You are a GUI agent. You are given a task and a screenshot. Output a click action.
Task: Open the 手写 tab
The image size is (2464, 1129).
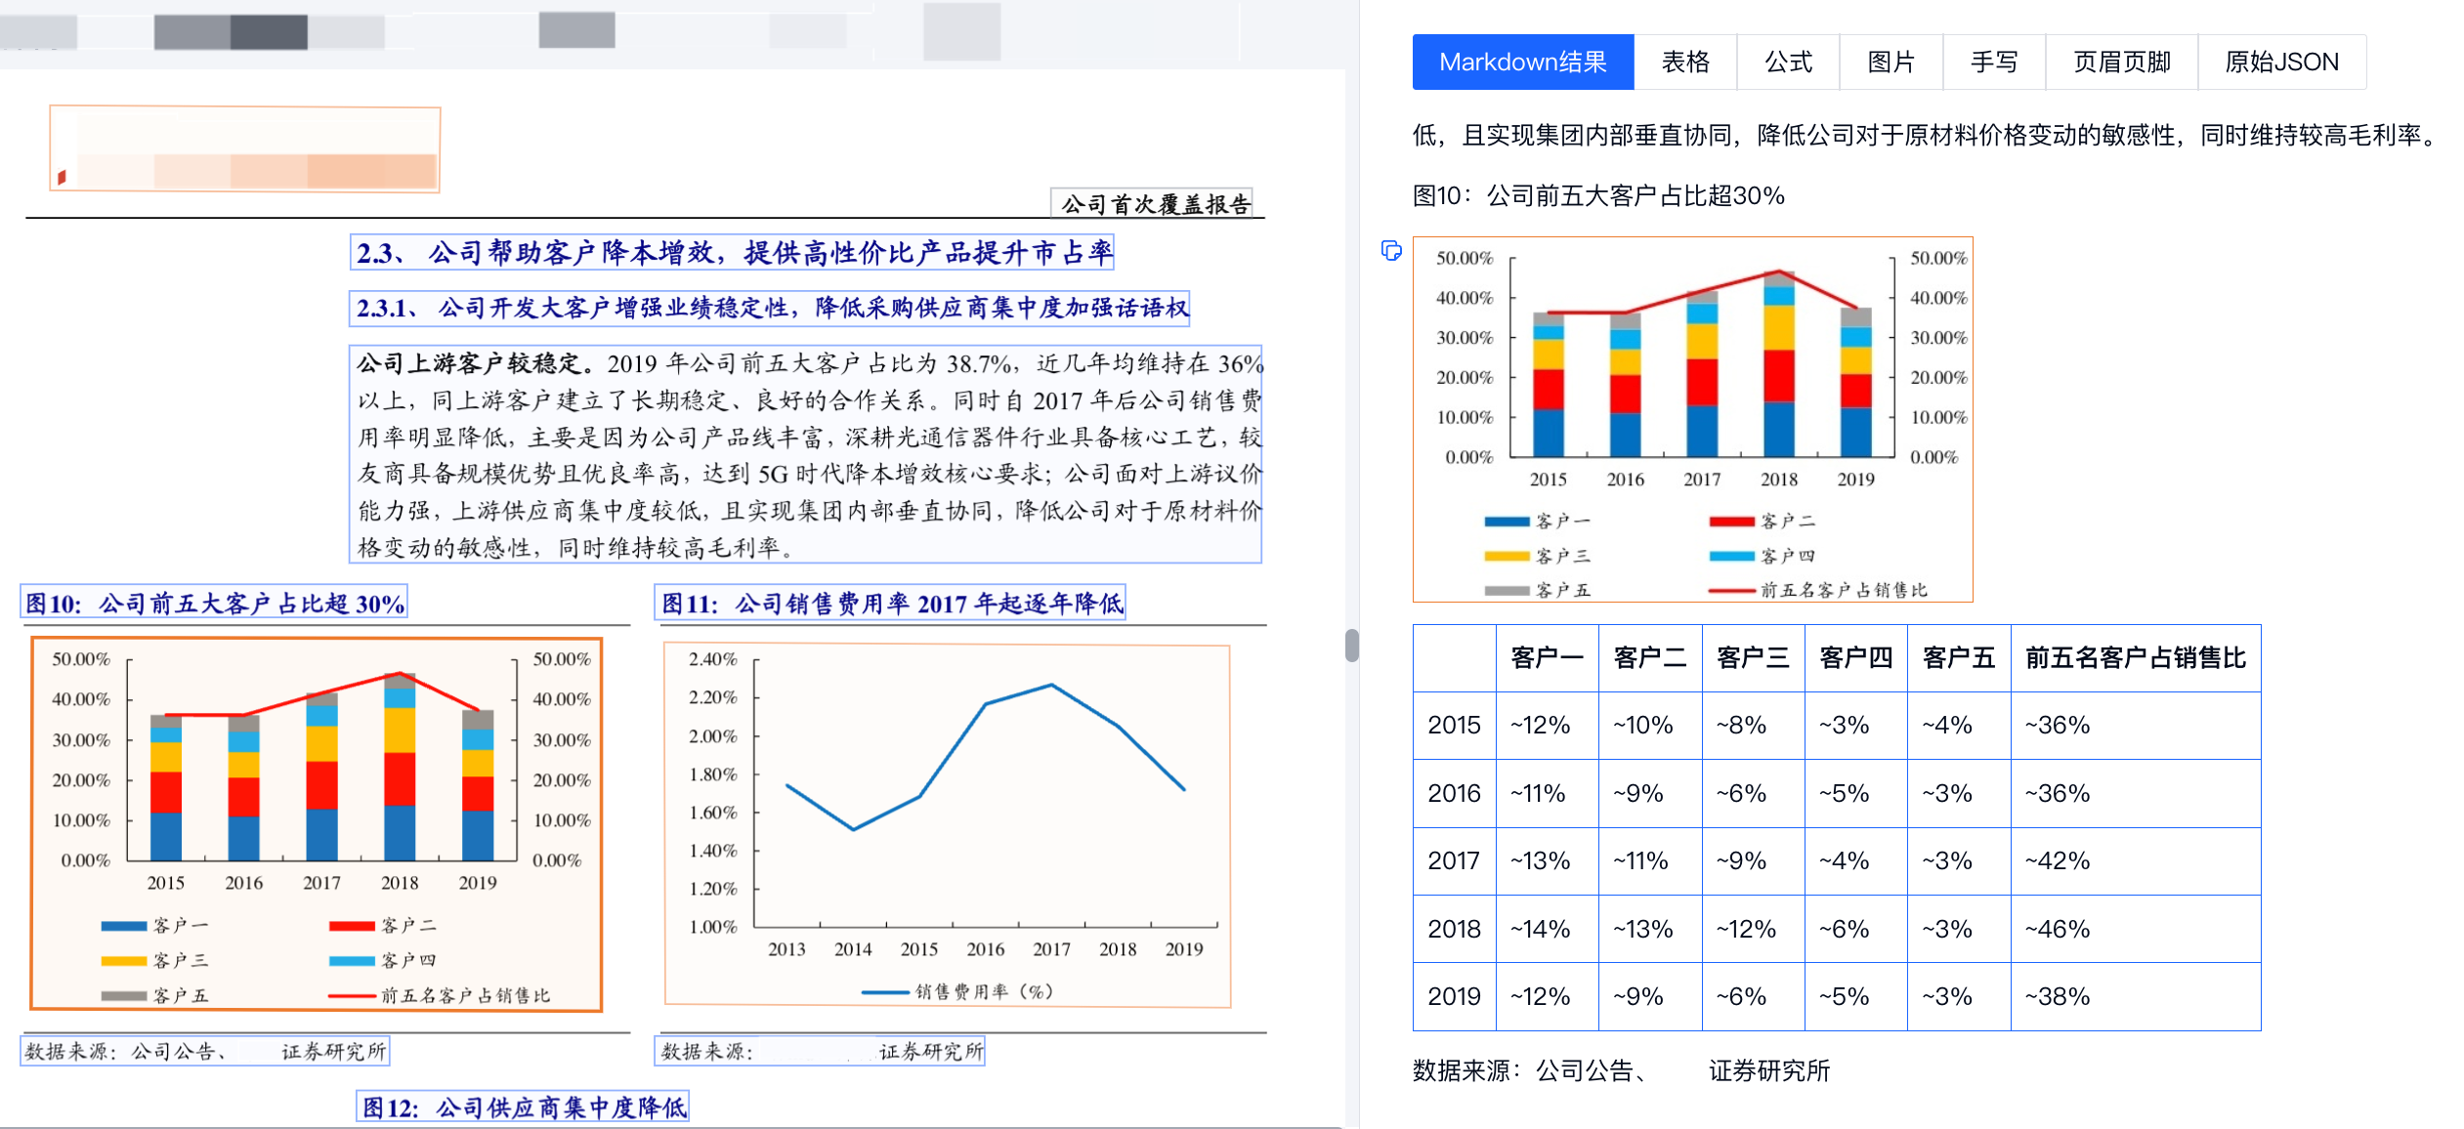tap(1993, 63)
